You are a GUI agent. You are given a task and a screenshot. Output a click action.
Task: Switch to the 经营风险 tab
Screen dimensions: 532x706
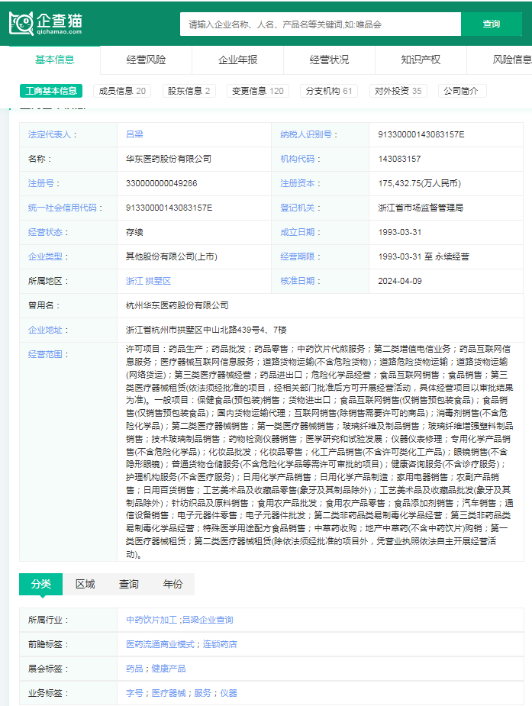[x=146, y=60]
